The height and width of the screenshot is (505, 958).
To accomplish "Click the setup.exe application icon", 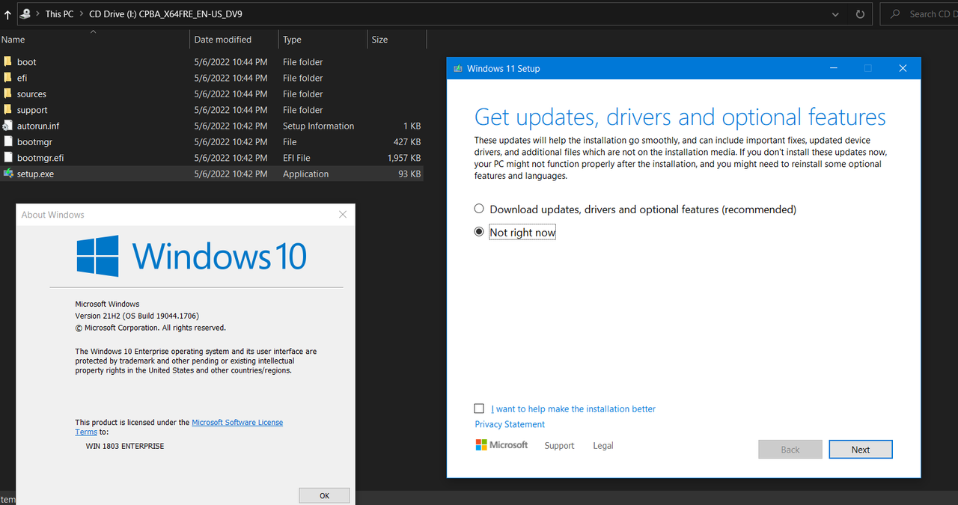I will (x=8, y=174).
